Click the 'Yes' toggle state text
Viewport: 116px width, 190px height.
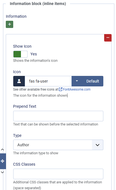(34, 54)
